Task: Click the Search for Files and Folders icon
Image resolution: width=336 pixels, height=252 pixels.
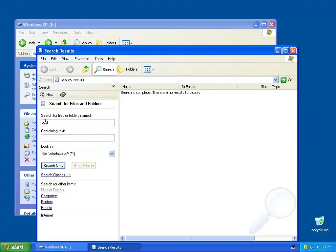Action: click(x=43, y=104)
